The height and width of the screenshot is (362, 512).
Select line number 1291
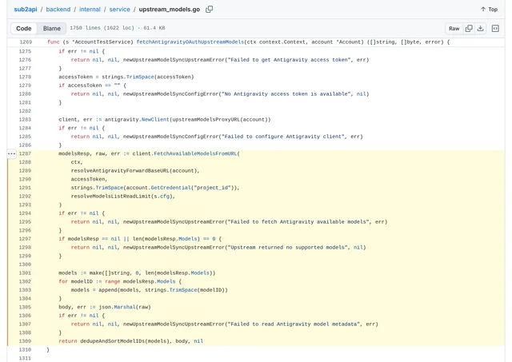point(25,188)
